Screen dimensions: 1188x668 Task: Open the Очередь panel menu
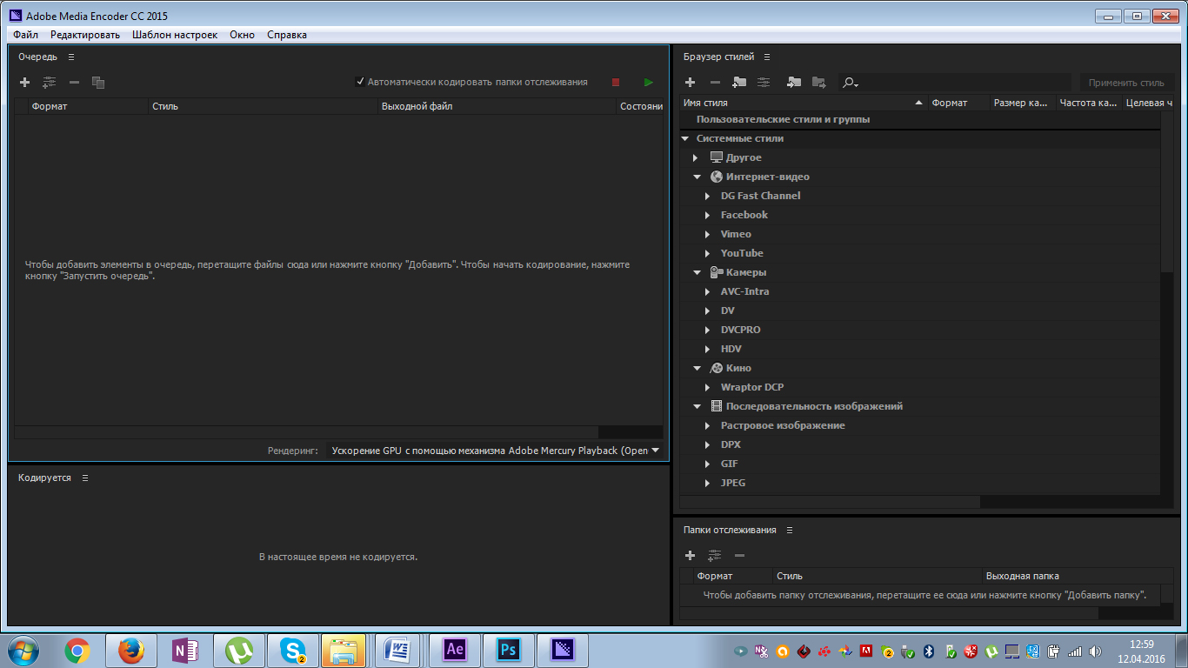(71, 57)
